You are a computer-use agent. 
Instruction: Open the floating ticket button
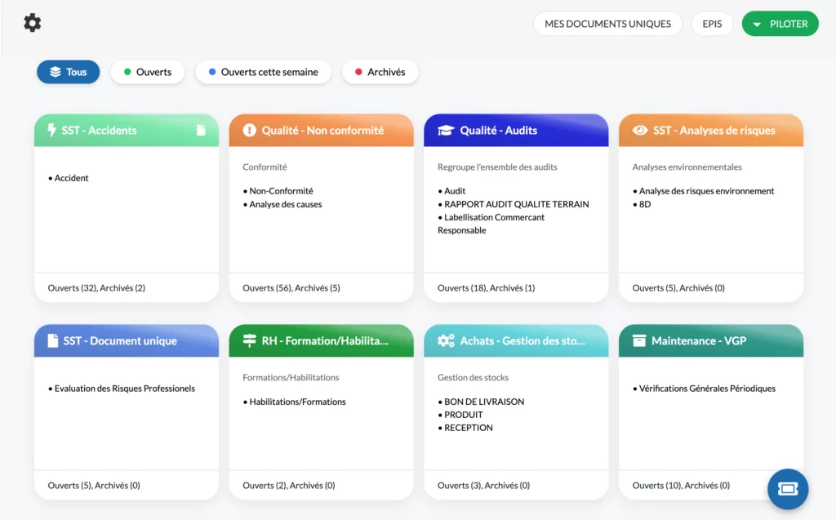tap(788, 489)
